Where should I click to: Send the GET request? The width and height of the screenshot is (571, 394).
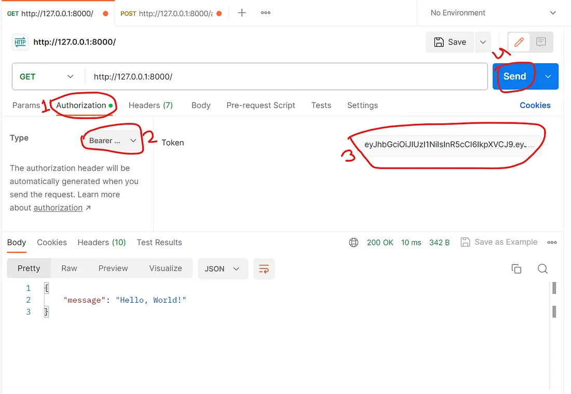click(514, 76)
